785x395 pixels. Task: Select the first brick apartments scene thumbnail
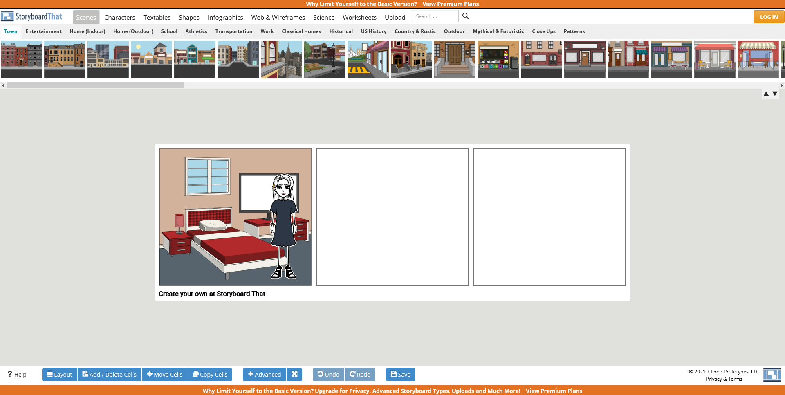pyautogui.click(x=21, y=59)
